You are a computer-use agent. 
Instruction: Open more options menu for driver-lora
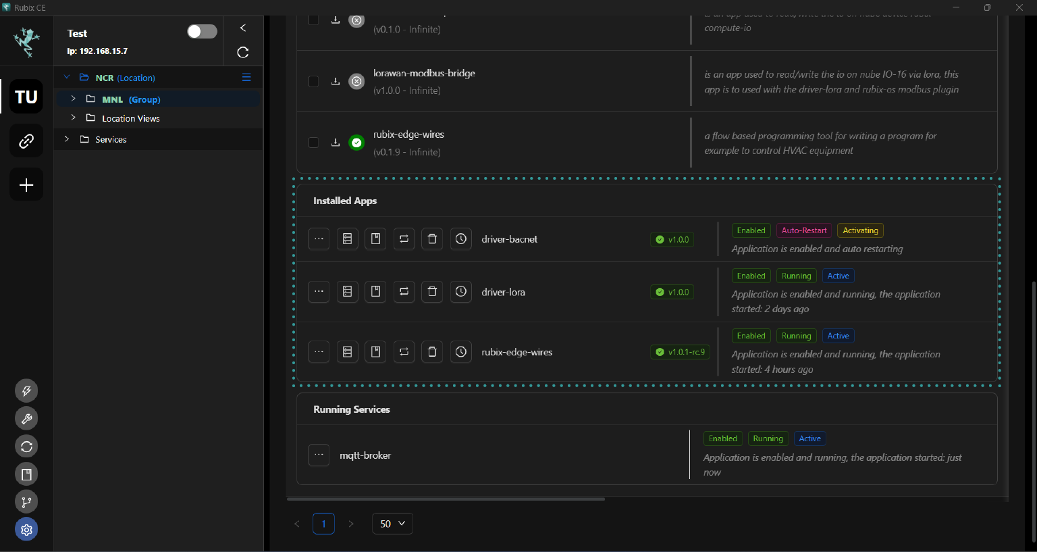319,291
